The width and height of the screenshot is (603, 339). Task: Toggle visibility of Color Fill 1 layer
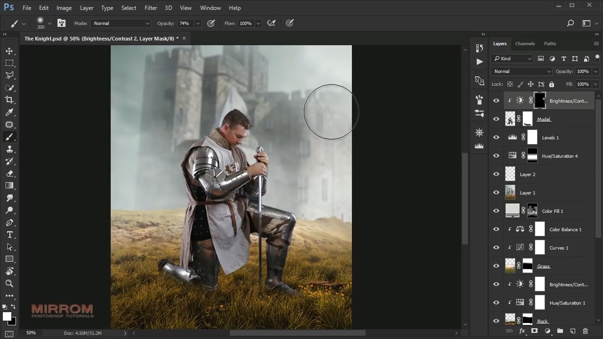496,211
